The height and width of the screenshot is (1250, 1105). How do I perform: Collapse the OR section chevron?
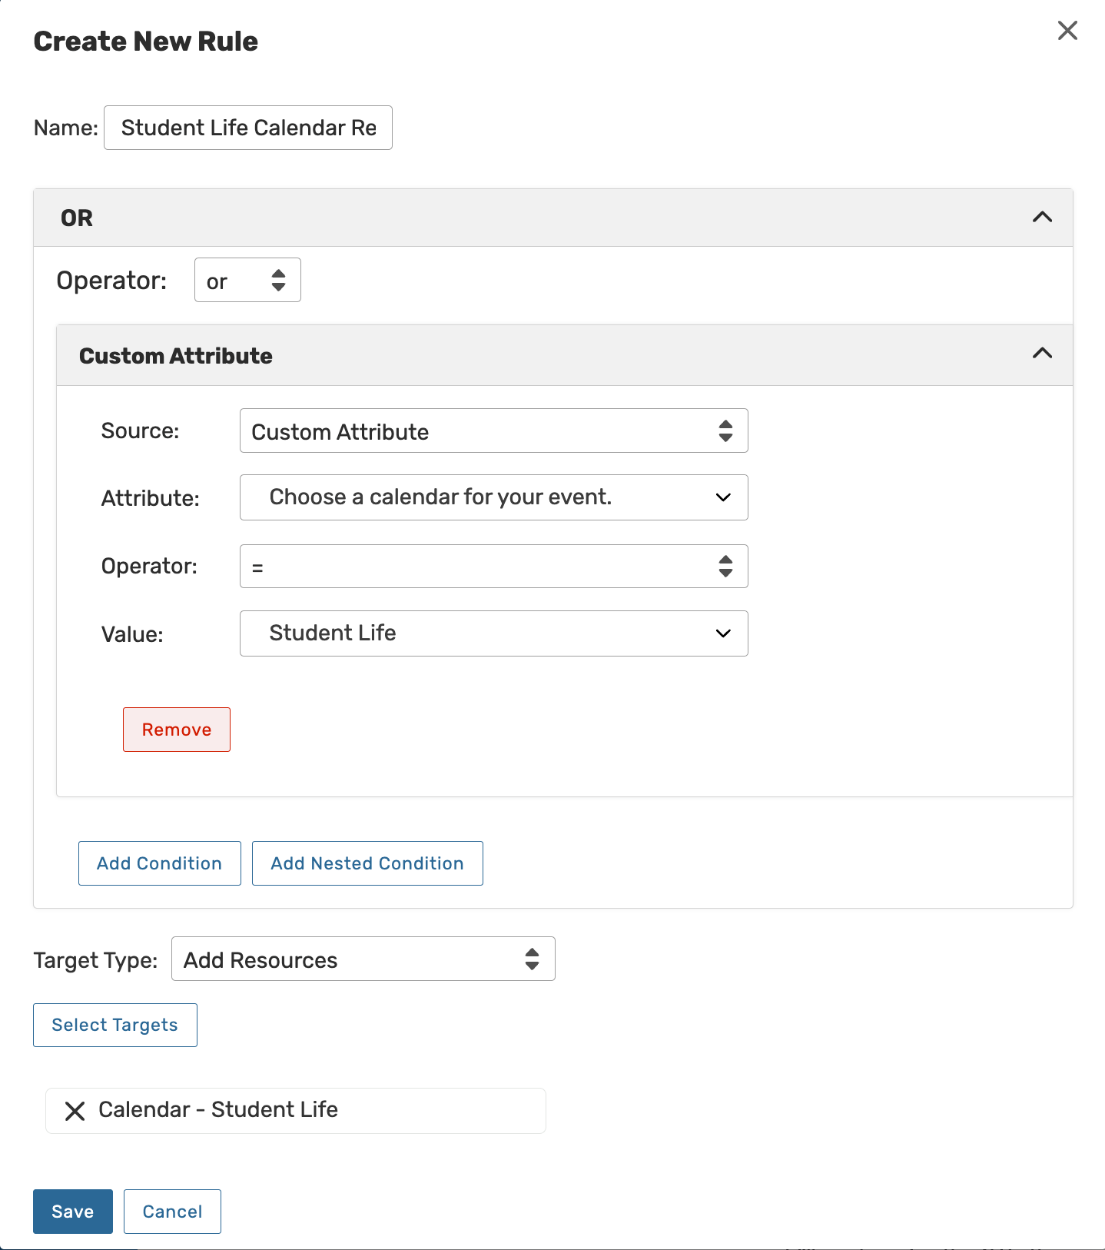click(1042, 218)
